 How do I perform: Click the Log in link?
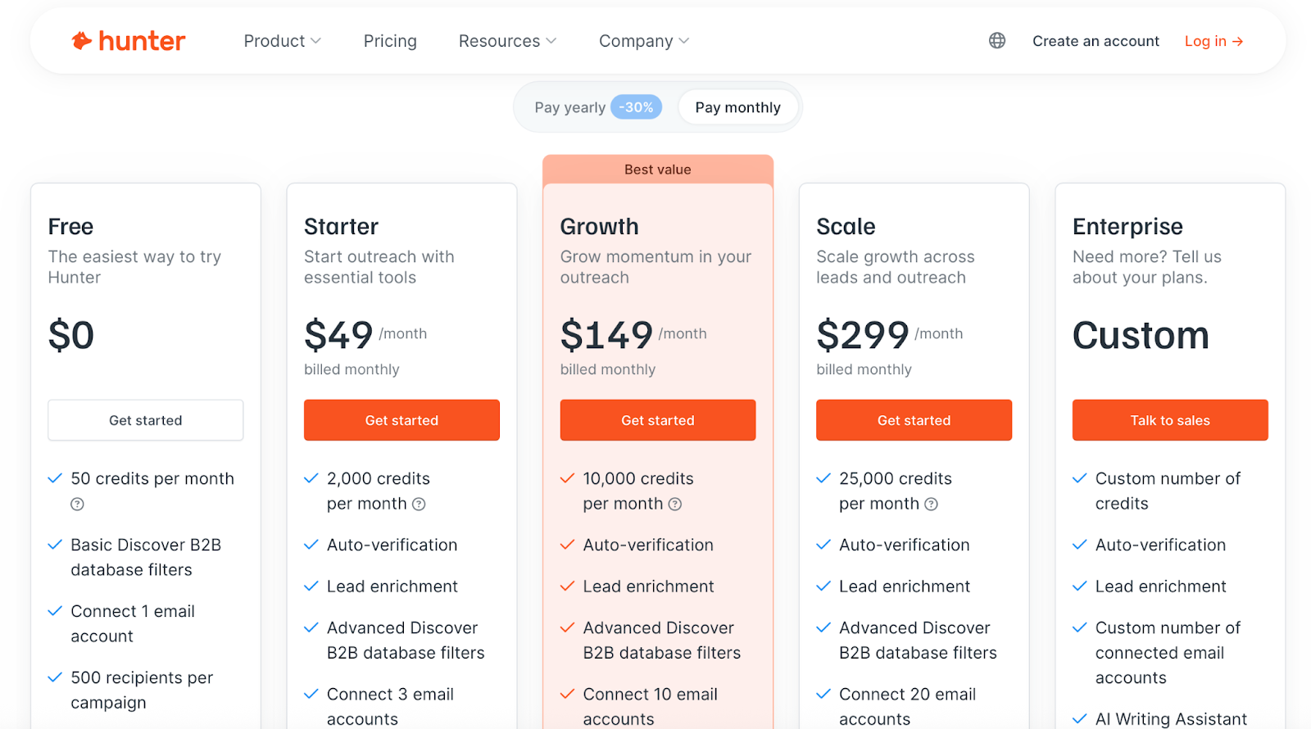[x=1207, y=40]
